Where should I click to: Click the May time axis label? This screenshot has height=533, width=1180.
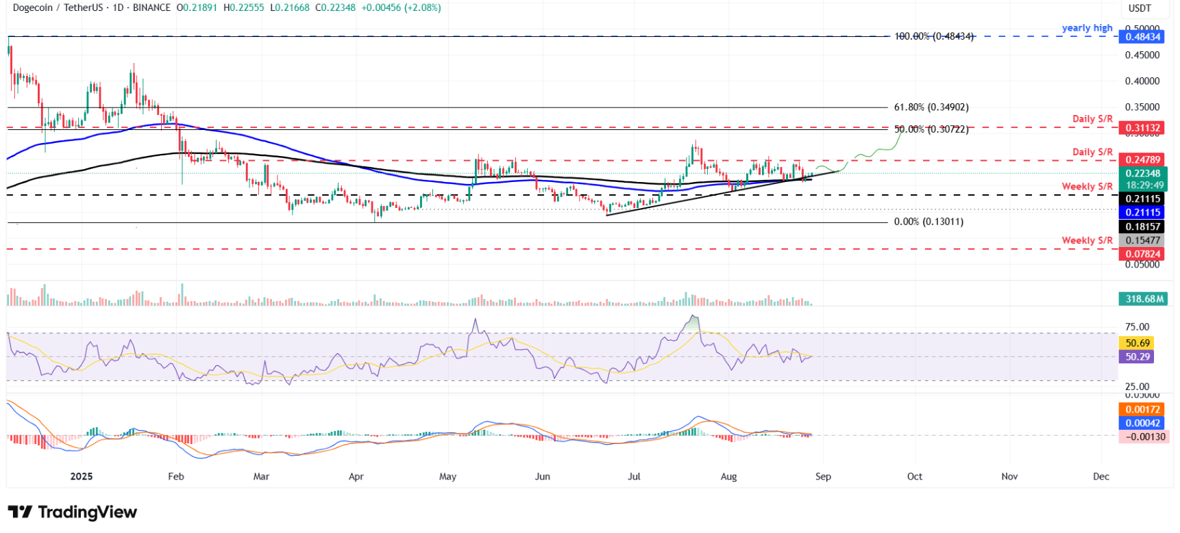(x=447, y=477)
